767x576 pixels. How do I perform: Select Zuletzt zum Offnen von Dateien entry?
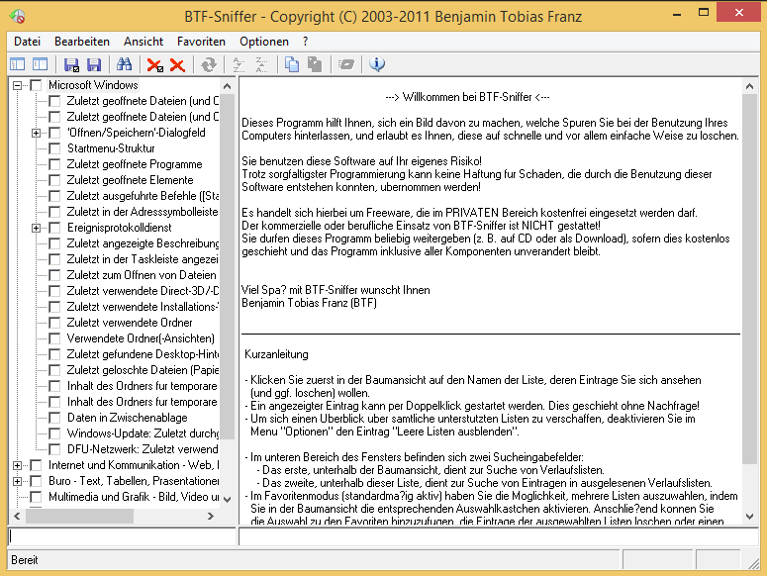(142, 275)
